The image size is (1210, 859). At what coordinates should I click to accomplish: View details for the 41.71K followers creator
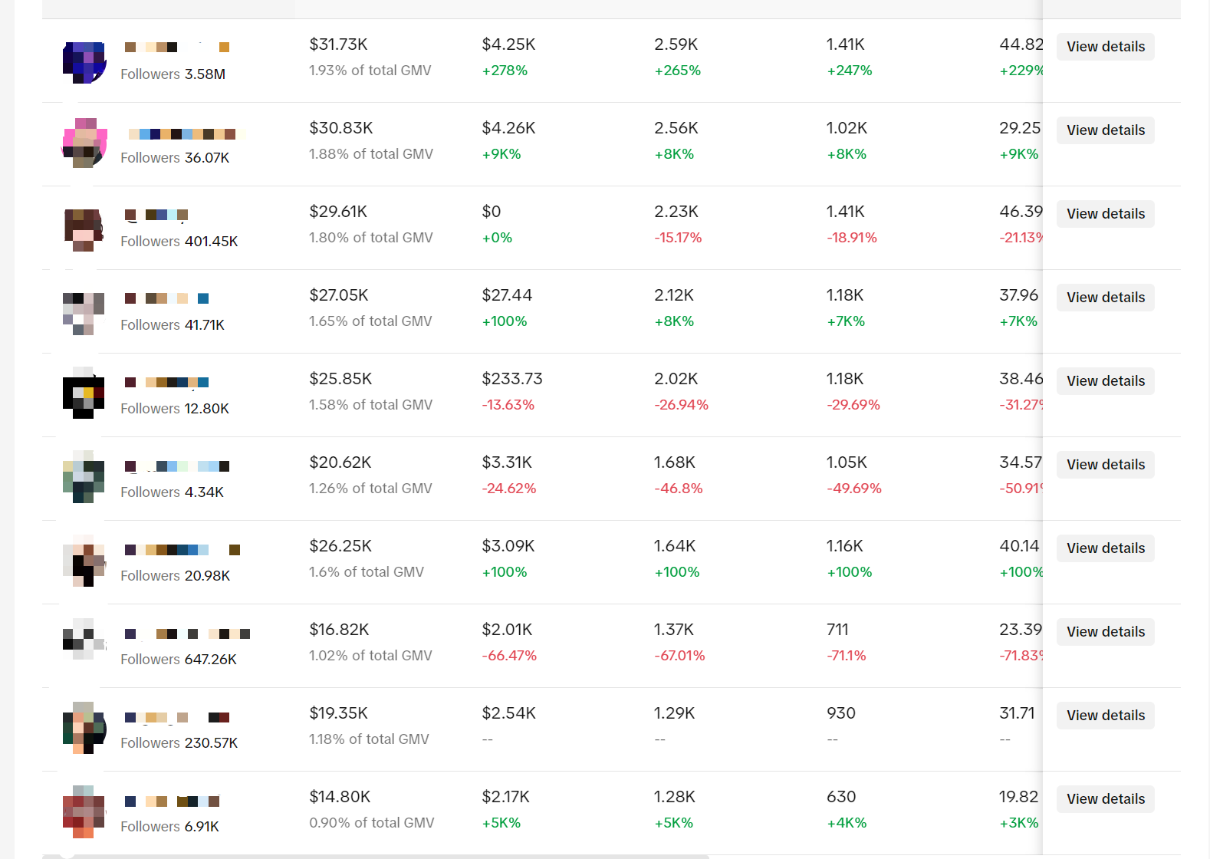tap(1105, 298)
